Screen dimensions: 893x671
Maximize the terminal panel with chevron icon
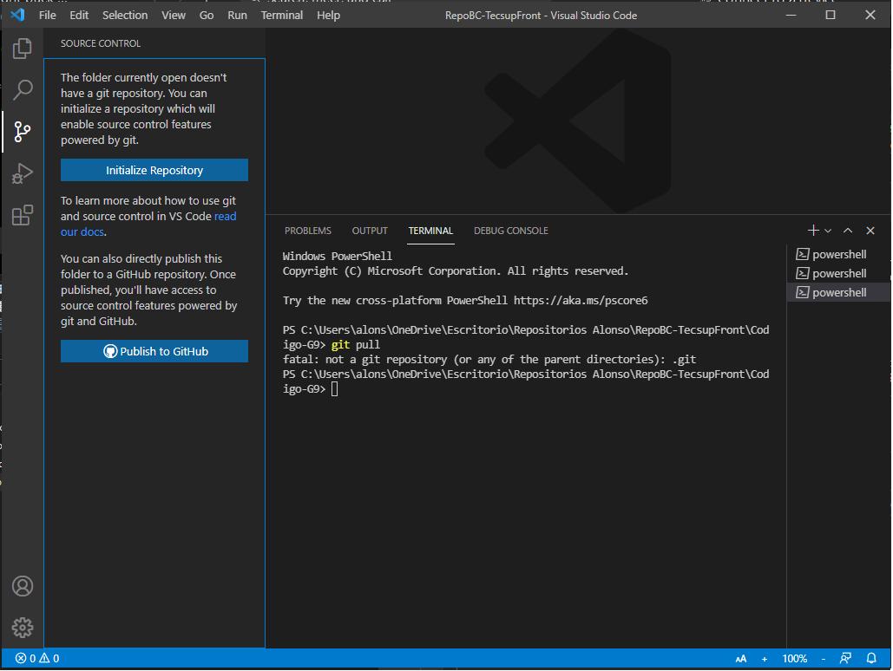(848, 230)
